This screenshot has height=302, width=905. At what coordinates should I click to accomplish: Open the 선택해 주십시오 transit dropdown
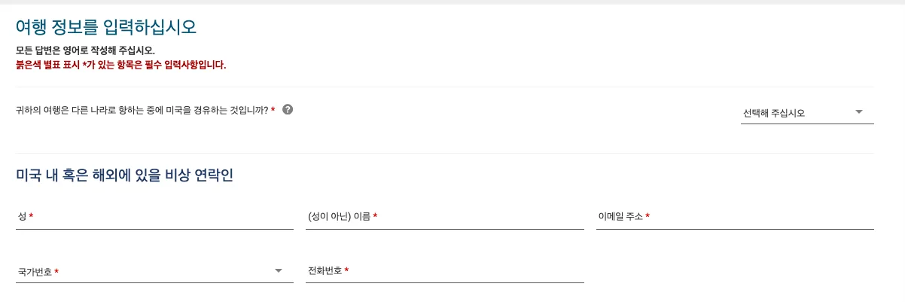point(807,113)
